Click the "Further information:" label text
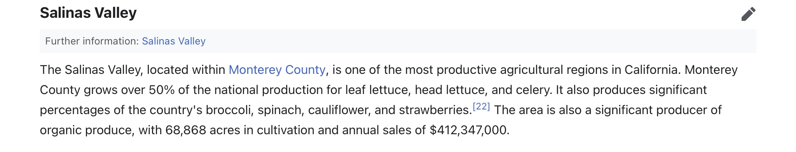 (92, 41)
